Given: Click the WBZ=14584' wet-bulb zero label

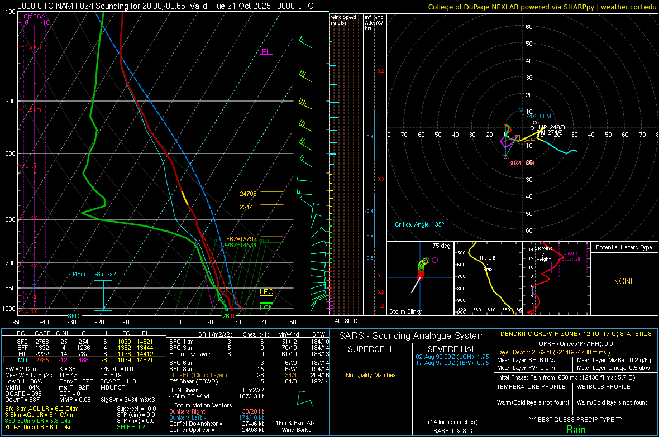Looking at the screenshot, I should pyautogui.click(x=241, y=245).
